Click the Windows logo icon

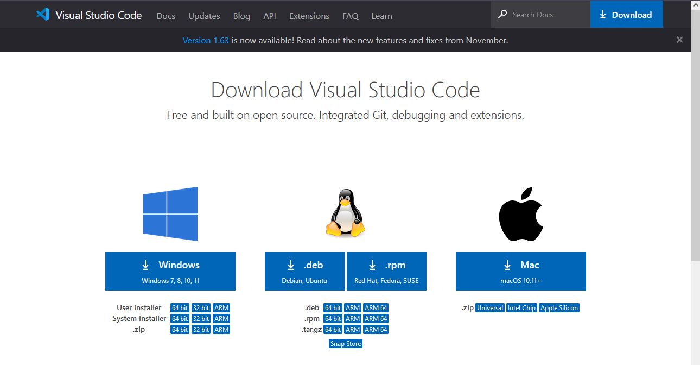point(170,214)
